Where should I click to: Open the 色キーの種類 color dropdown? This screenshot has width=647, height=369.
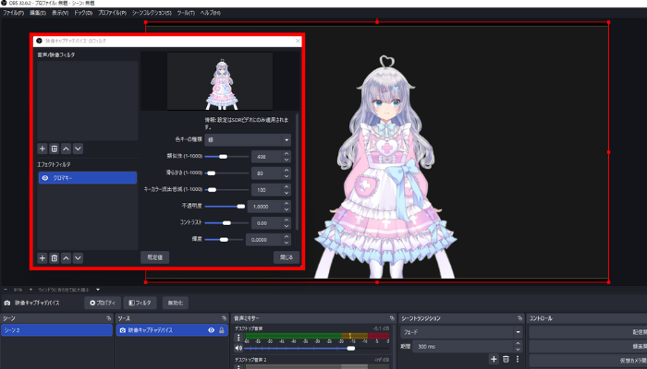pyautogui.click(x=248, y=140)
